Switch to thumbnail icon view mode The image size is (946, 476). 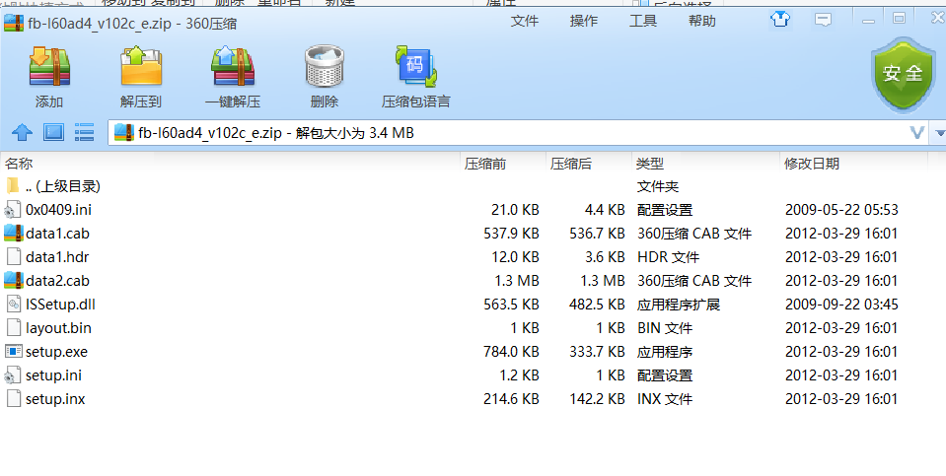point(53,132)
